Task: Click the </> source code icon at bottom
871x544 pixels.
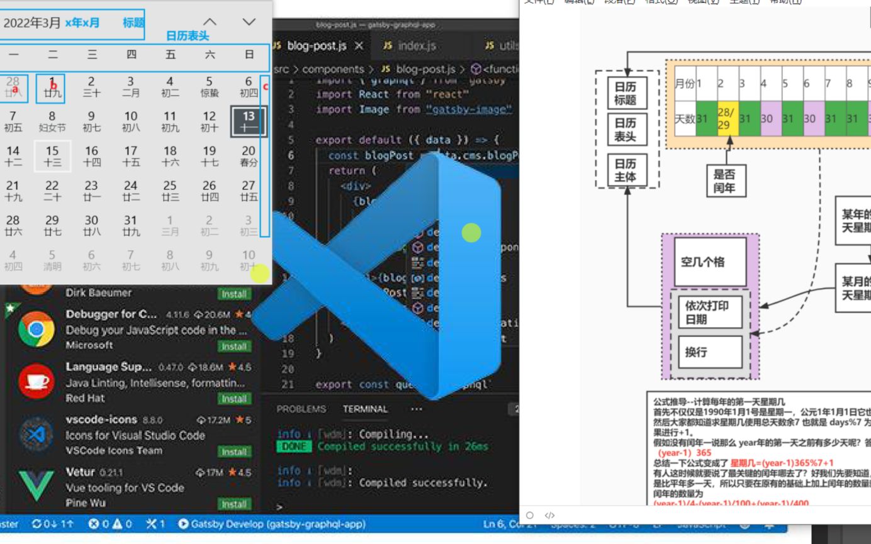Action: tap(549, 515)
